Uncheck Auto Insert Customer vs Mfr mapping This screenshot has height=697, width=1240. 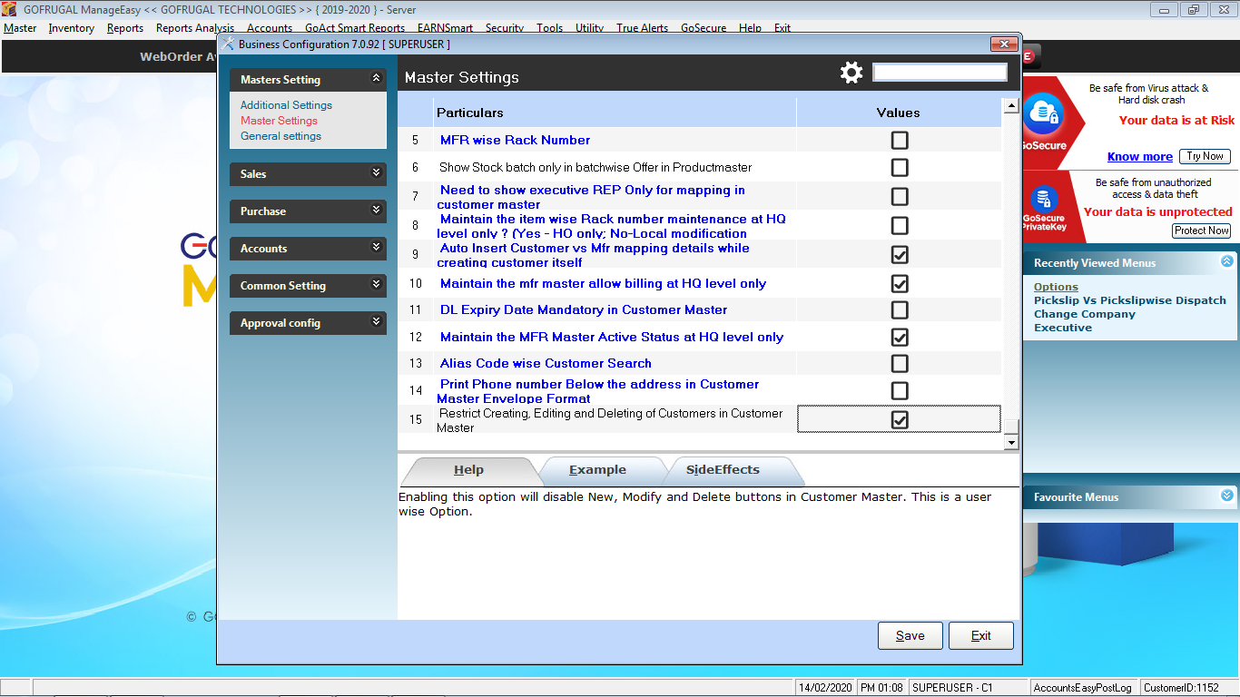click(900, 255)
